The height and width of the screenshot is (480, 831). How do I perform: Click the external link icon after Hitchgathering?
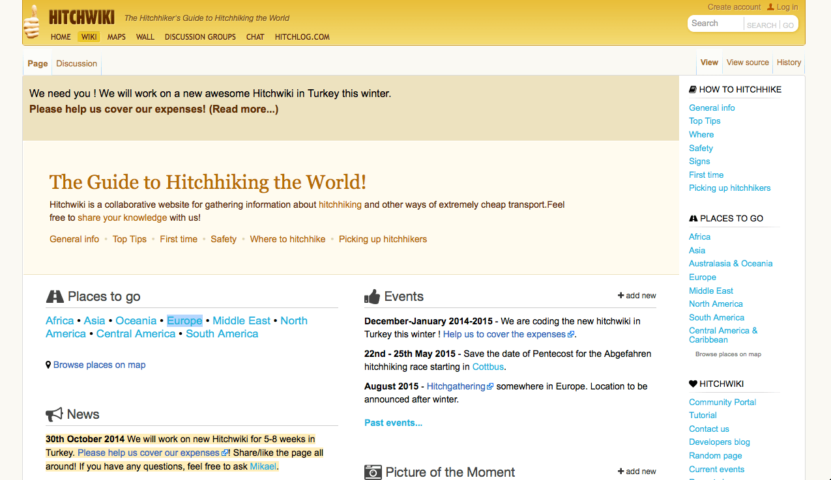(491, 386)
